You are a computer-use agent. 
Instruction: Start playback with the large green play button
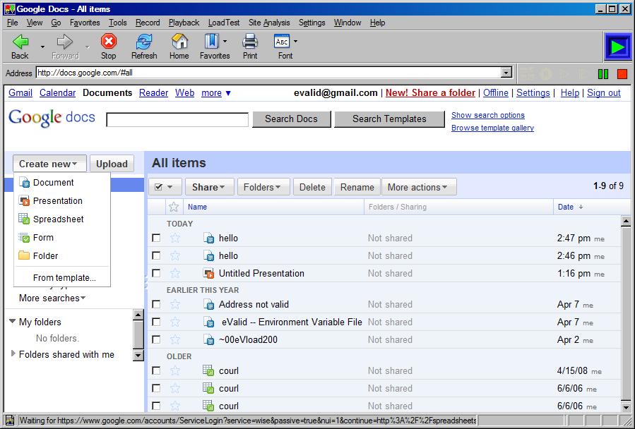click(617, 47)
